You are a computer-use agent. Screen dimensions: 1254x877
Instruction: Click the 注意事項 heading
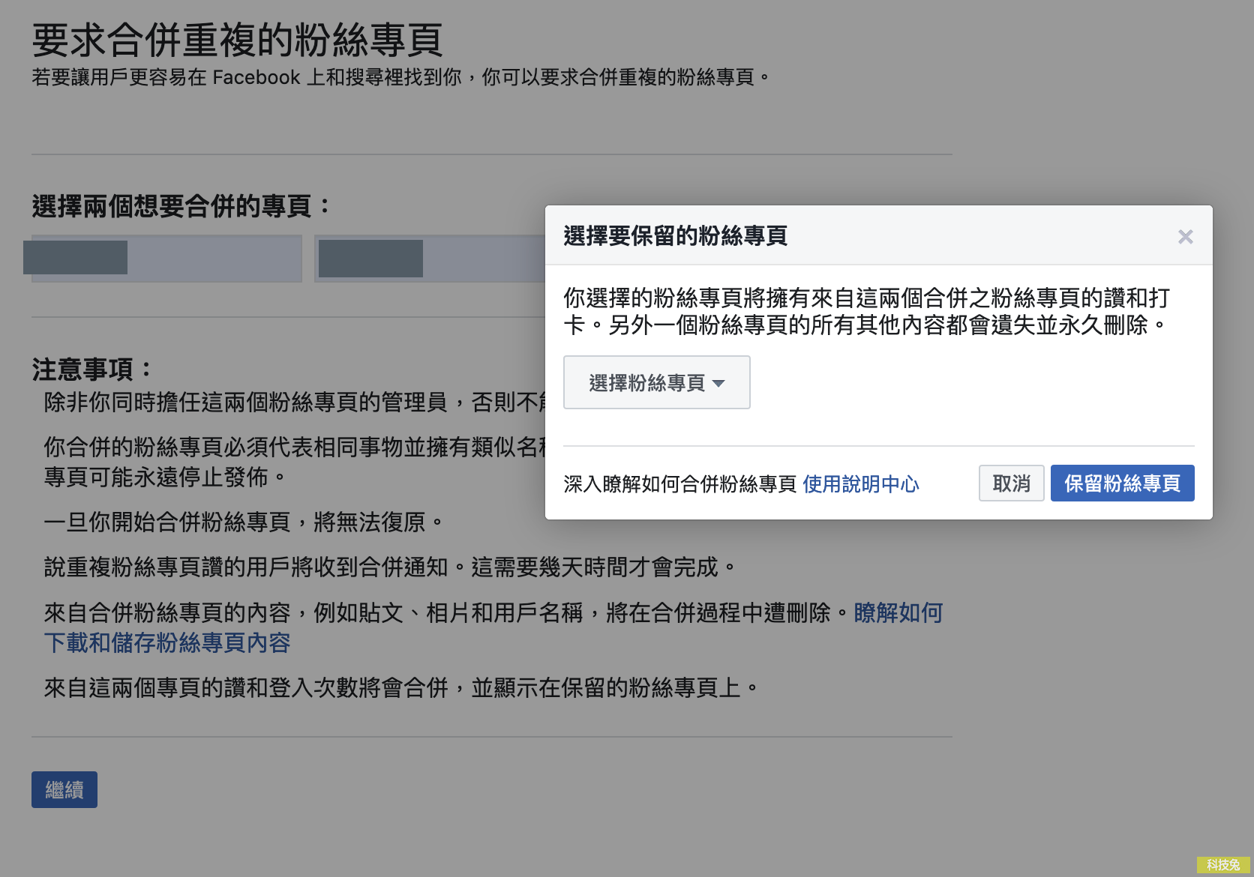click(x=91, y=369)
